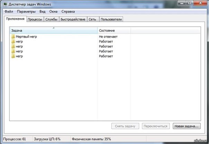This screenshot has width=209, height=144.
Task: Open the Параметры menu
Action: tap(26, 11)
